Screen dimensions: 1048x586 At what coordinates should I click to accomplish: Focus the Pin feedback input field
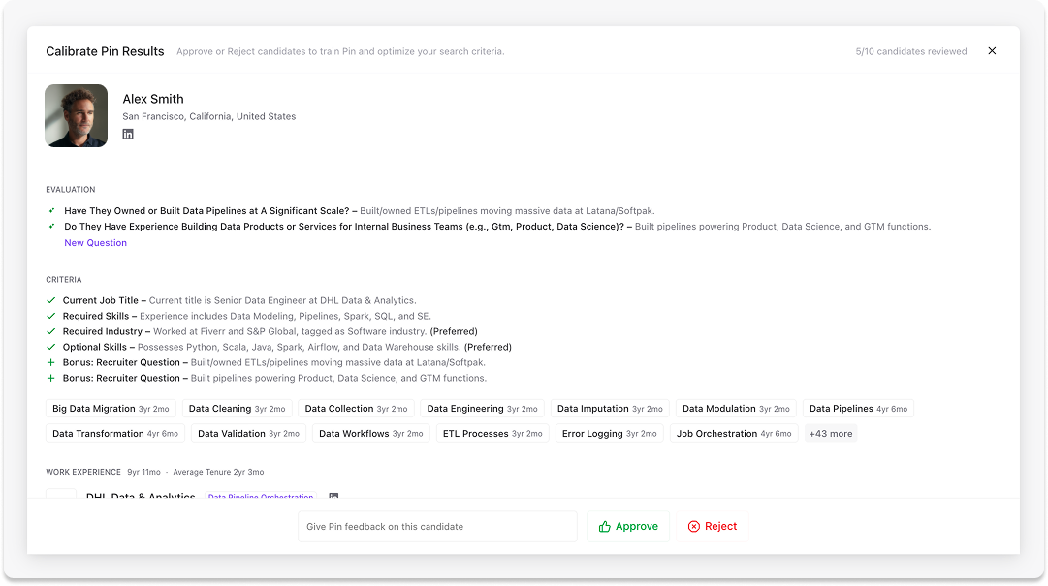point(438,527)
